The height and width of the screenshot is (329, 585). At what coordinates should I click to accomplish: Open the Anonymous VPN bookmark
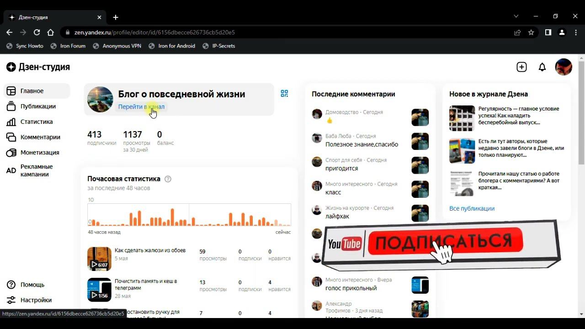tap(117, 46)
